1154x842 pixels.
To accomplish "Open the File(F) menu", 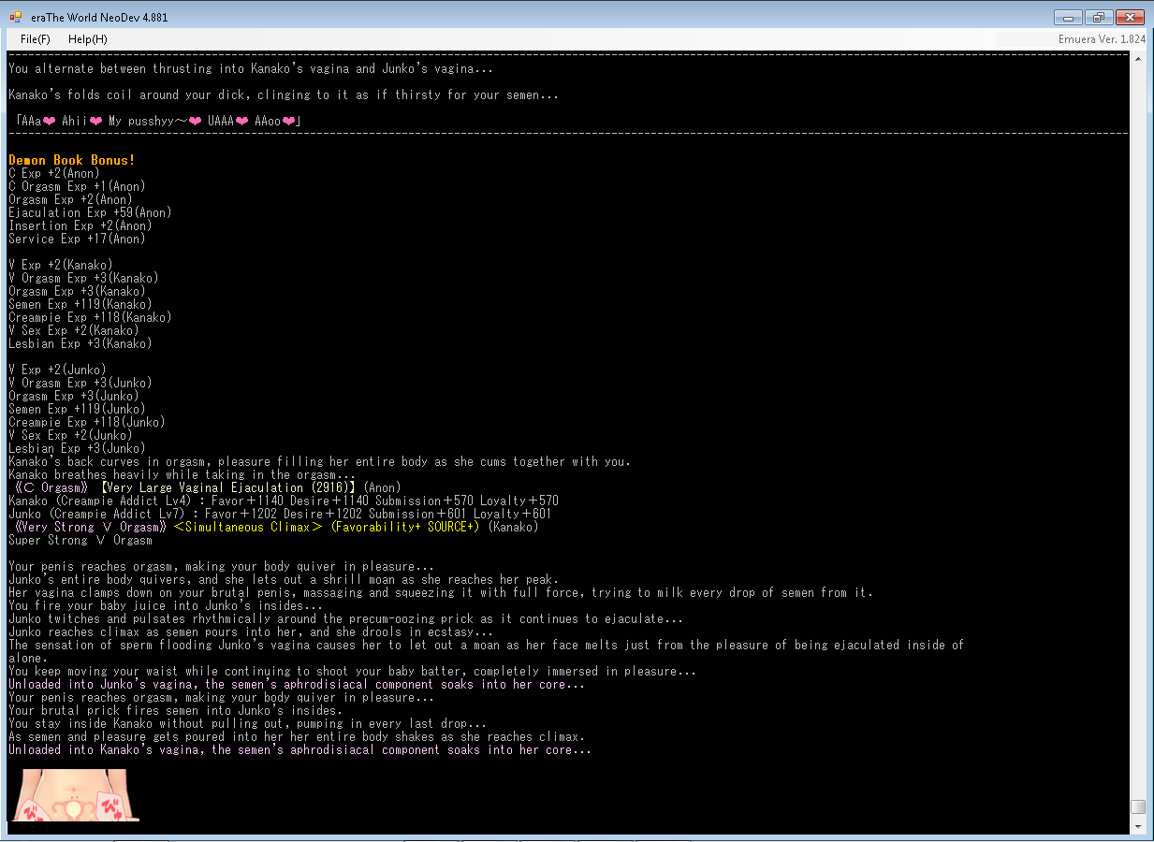I will [x=35, y=39].
